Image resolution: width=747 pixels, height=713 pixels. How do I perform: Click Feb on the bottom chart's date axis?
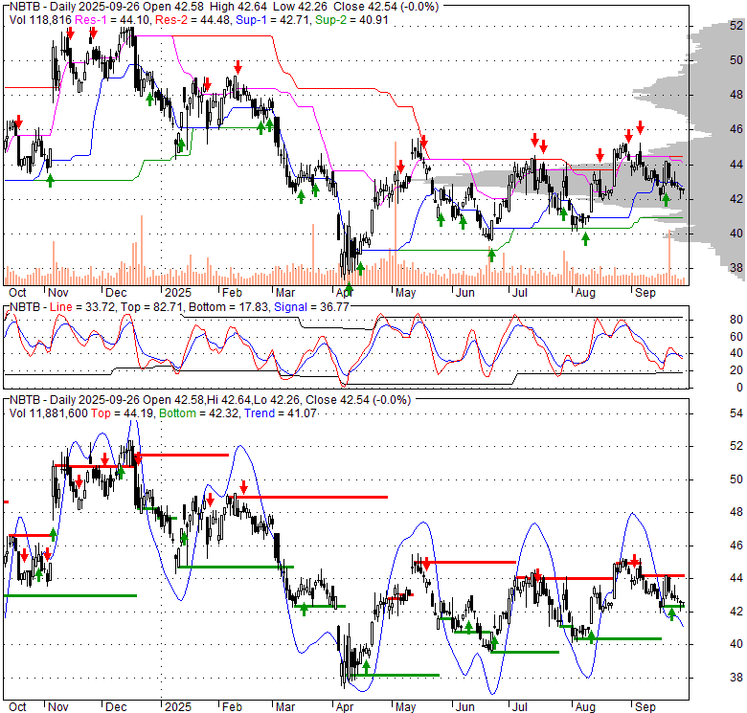[232, 707]
